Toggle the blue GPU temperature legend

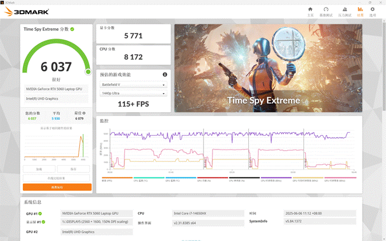pos(181,179)
